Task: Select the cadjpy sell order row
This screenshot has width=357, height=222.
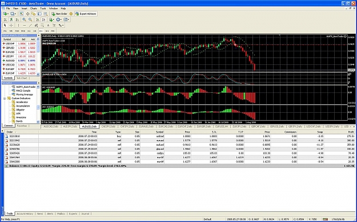Action: (180, 153)
